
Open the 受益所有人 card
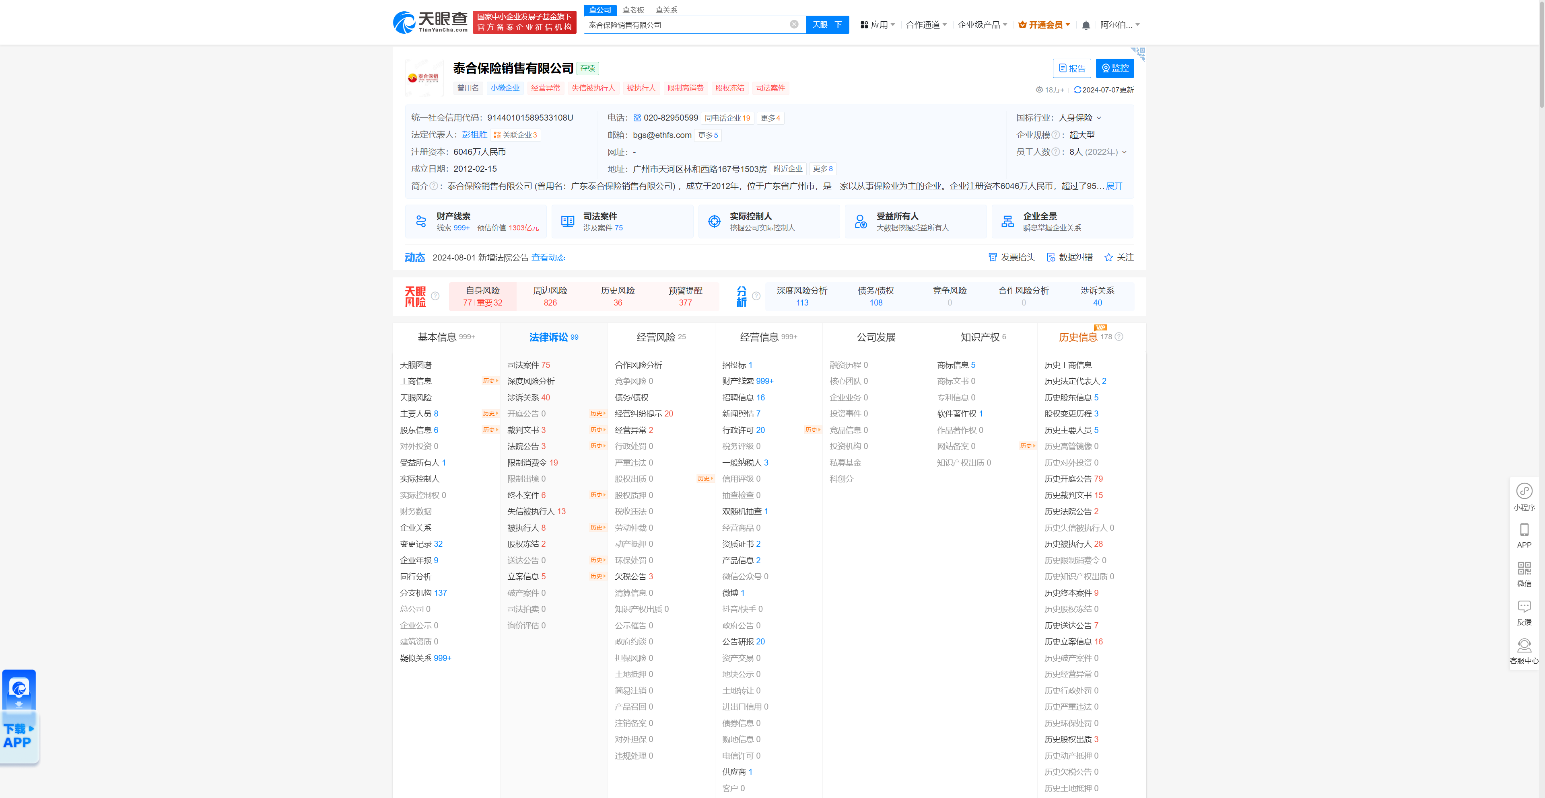(916, 222)
